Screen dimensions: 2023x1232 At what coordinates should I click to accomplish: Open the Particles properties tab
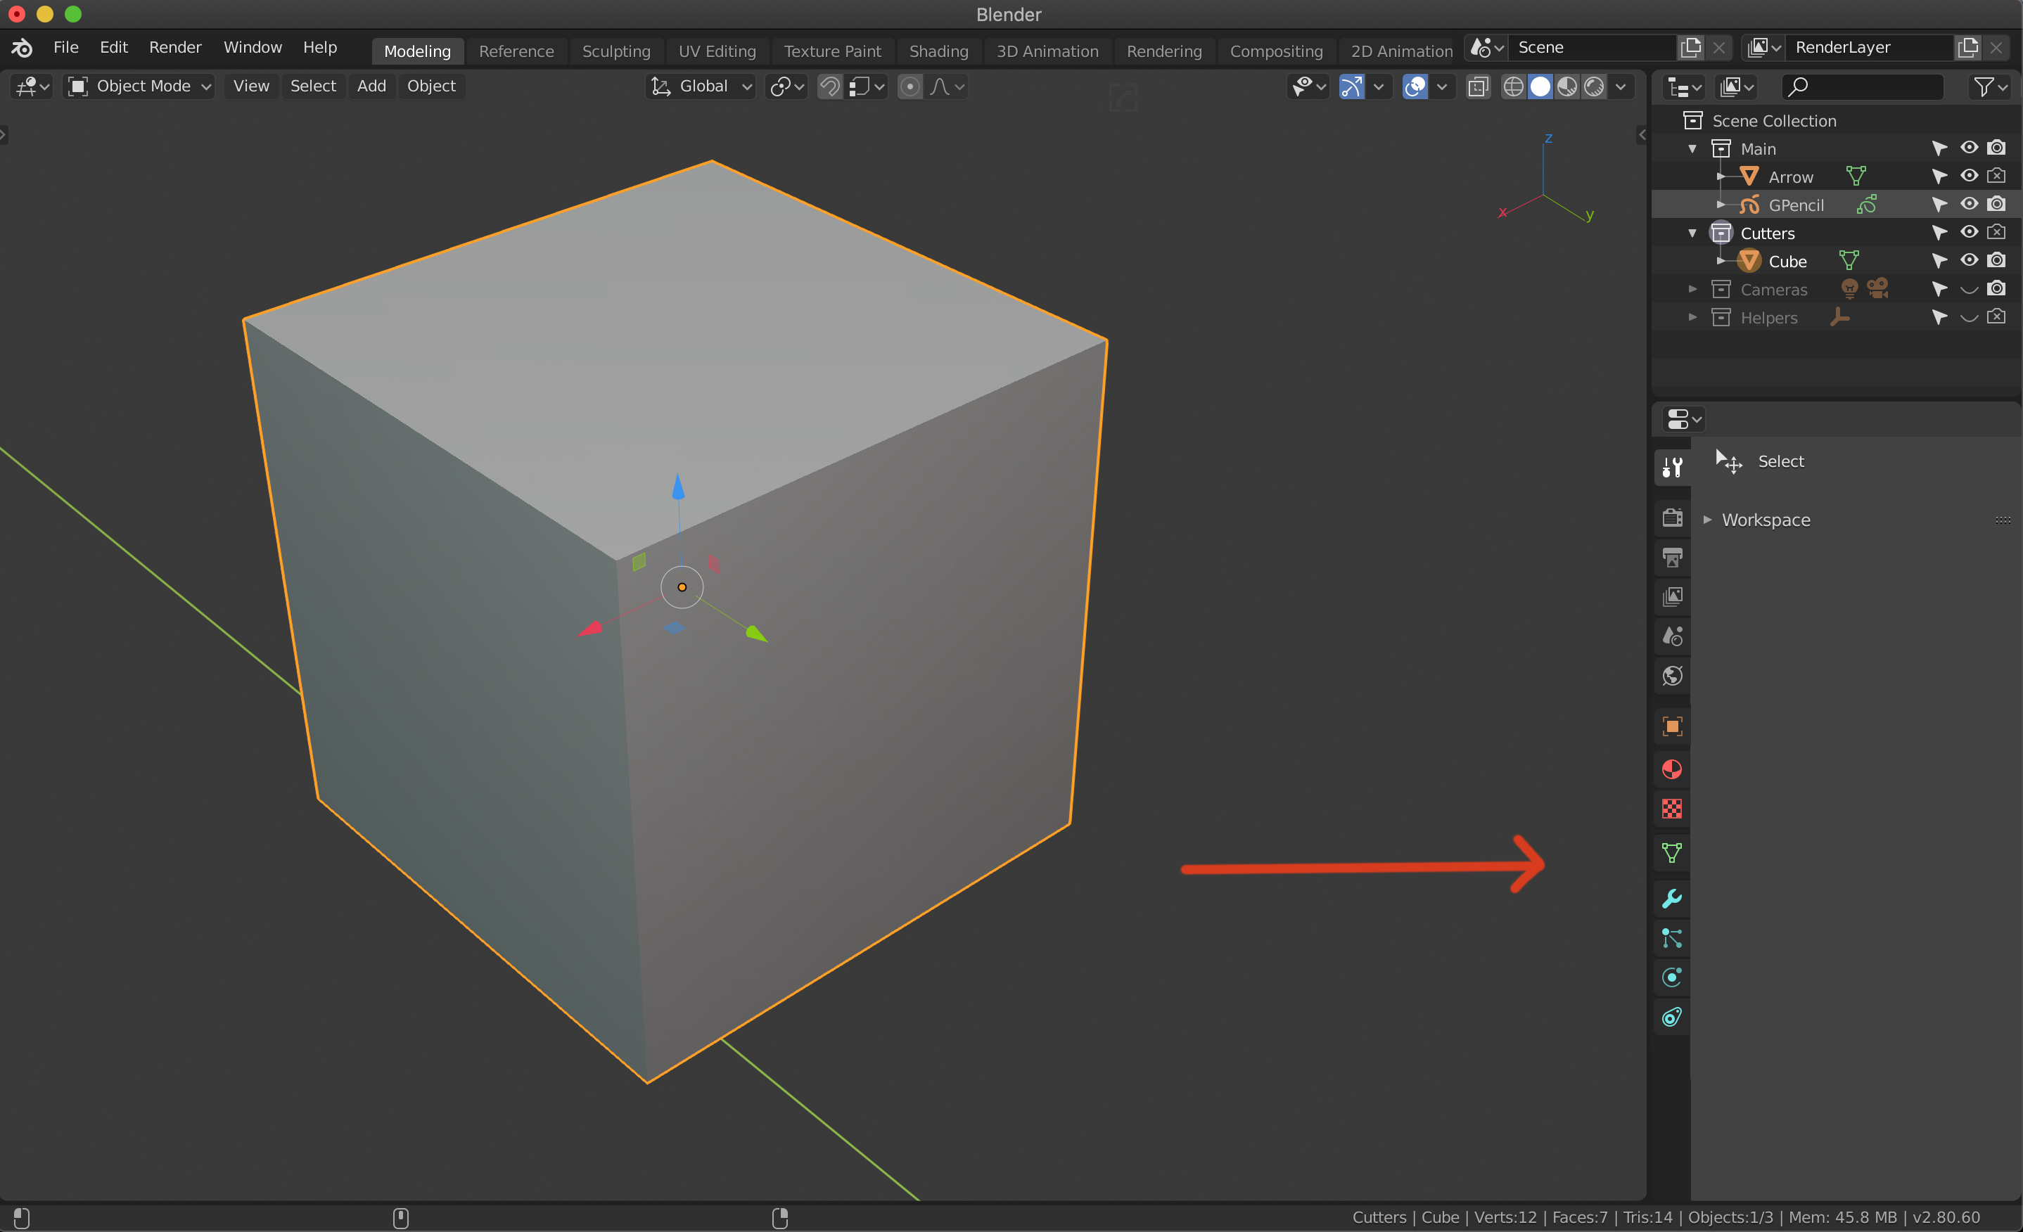point(1671,937)
